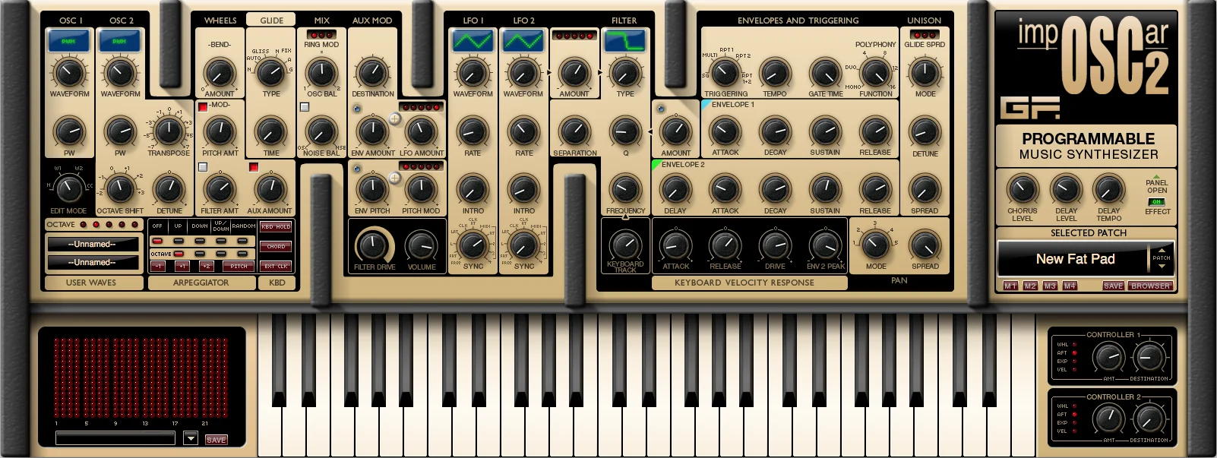The height and width of the screenshot is (458, 1217).
Task: Click the blue LED above ENV AMOUNT knob
Action: pos(357,109)
